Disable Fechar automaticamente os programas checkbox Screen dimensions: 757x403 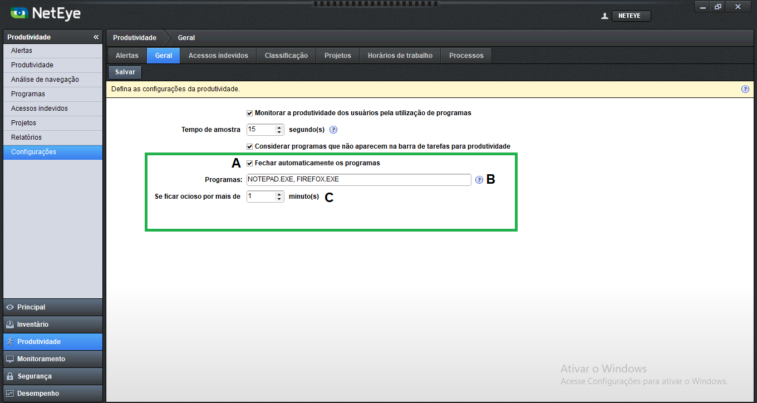(x=250, y=163)
